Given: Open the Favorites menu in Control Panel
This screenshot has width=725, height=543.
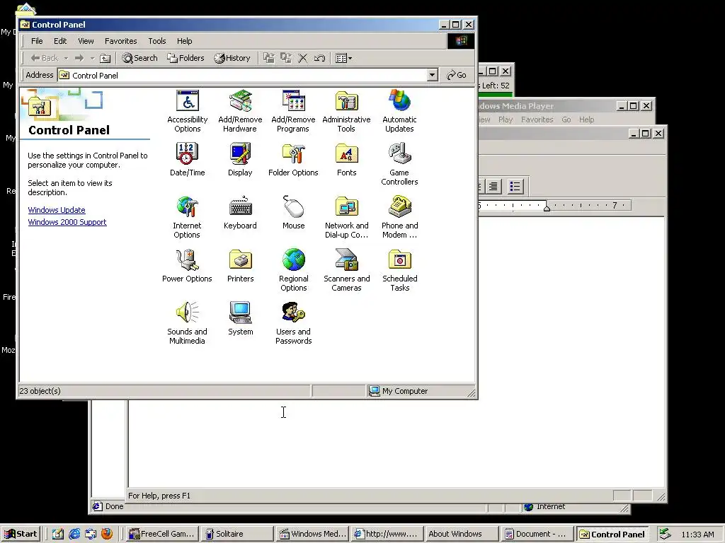Looking at the screenshot, I should coord(120,41).
